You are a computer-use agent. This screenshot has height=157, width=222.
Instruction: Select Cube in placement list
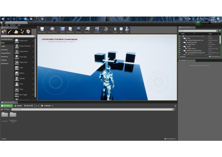click(24, 68)
